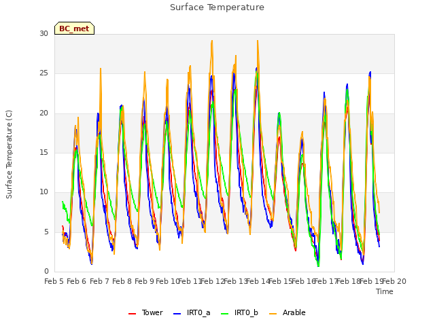Viewport: 435px width, 326px height.
Task: Click the blue IRT0_a legend color marker
Action: point(177,314)
